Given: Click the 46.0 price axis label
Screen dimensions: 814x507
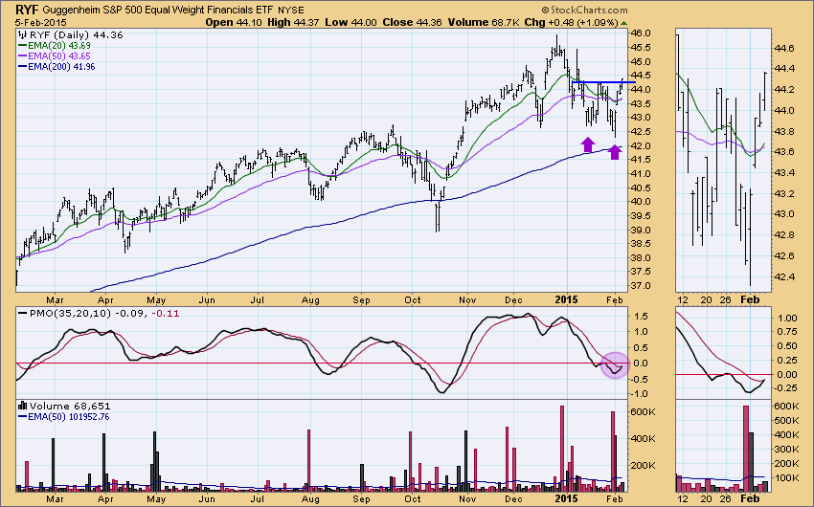Looking at the screenshot, I should pyautogui.click(x=640, y=33).
